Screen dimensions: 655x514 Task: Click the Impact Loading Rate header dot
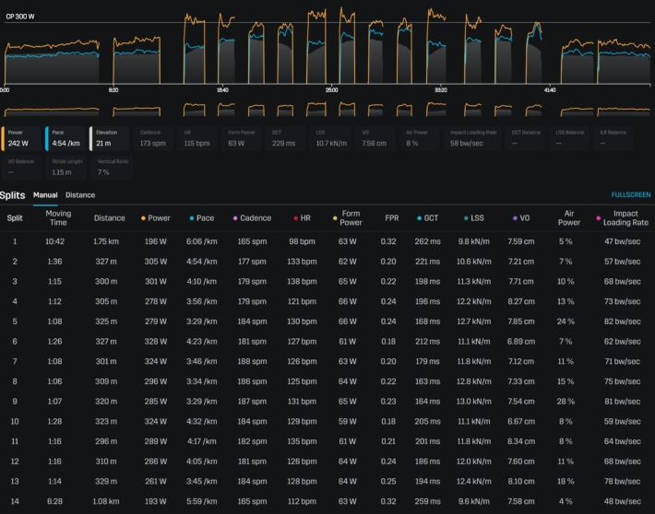click(599, 218)
